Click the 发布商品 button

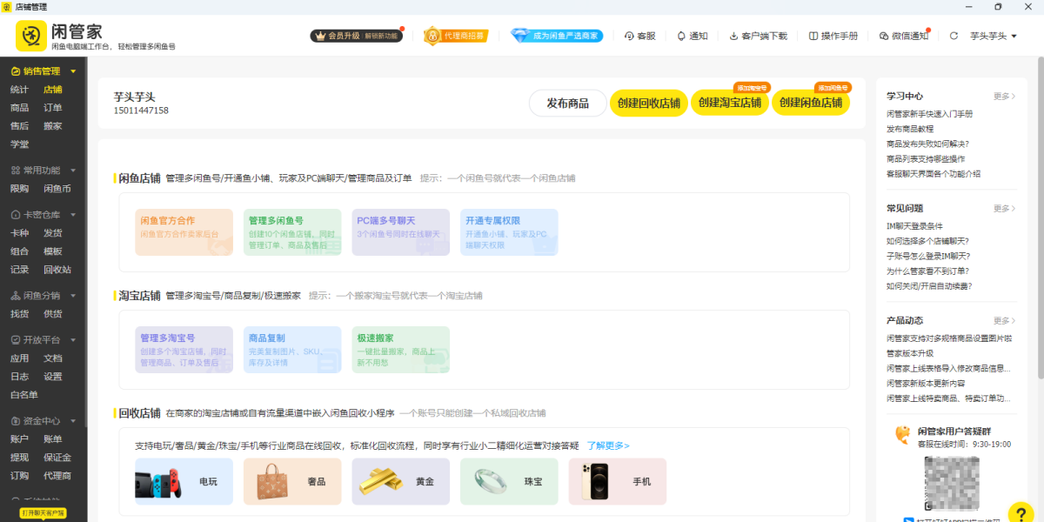(x=568, y=103)
